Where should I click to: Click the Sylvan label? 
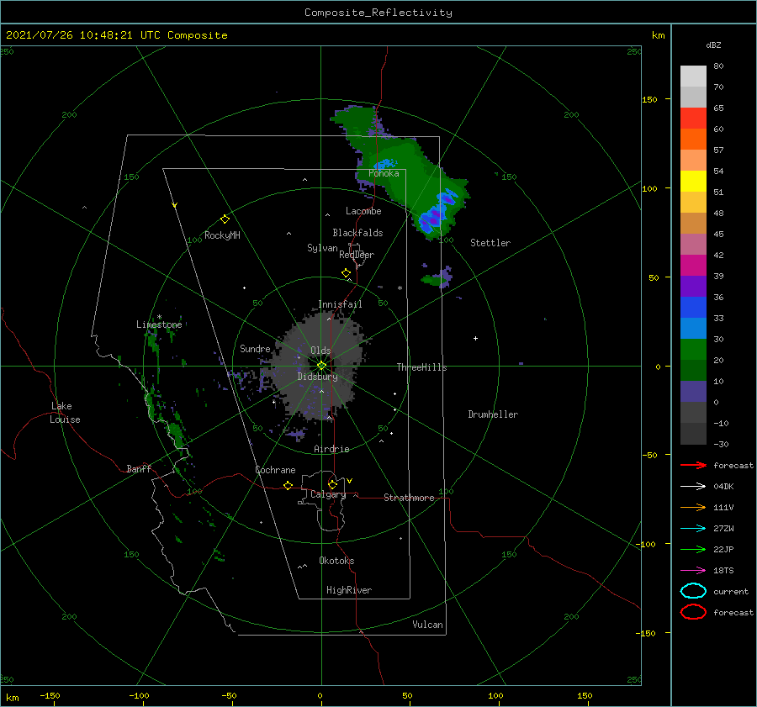322,248
